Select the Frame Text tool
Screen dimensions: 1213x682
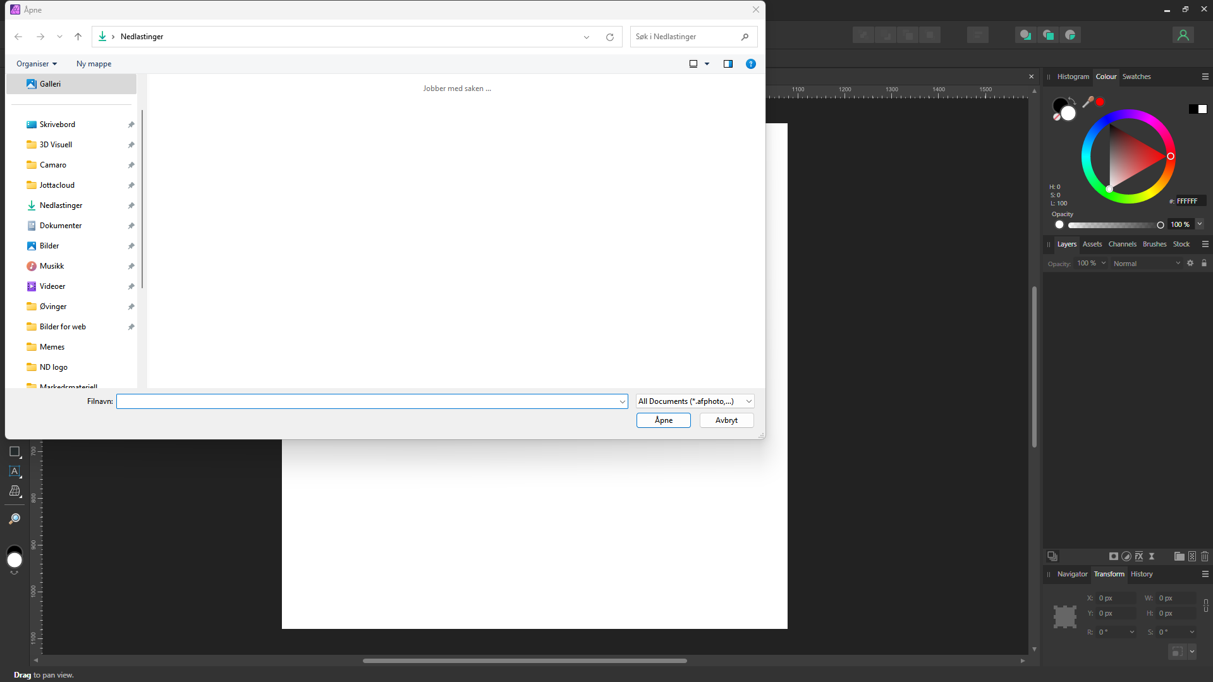point(15,472)
